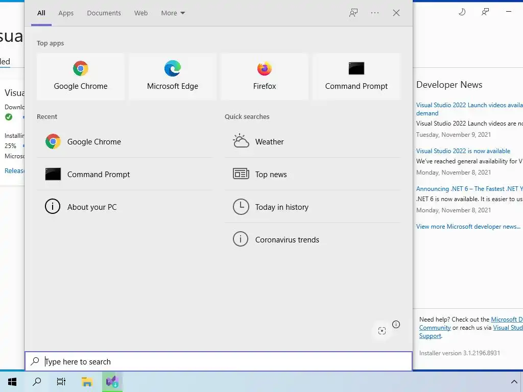
Task: Launch Microsoft Edge from Top apps
Action: pos(173,77)
